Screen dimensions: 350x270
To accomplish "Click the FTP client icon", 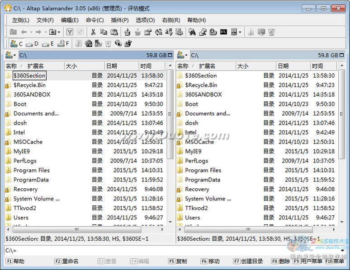I will [x=89, y=44].
